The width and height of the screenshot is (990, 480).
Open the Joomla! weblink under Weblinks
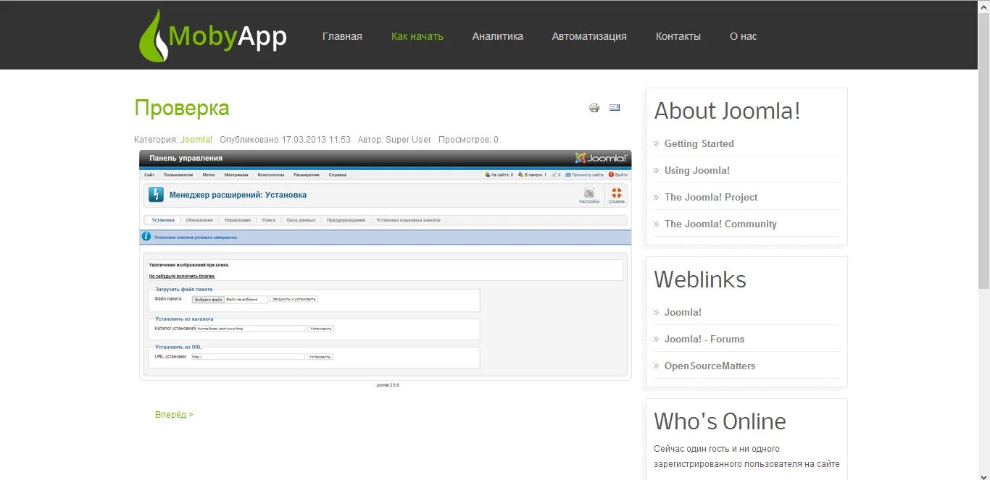683,312
